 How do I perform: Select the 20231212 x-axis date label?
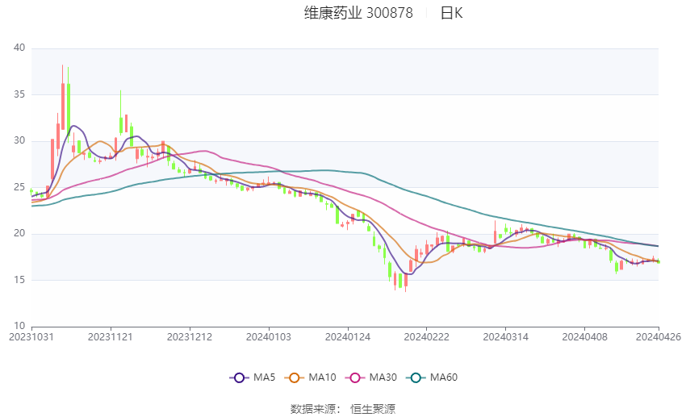190,337
